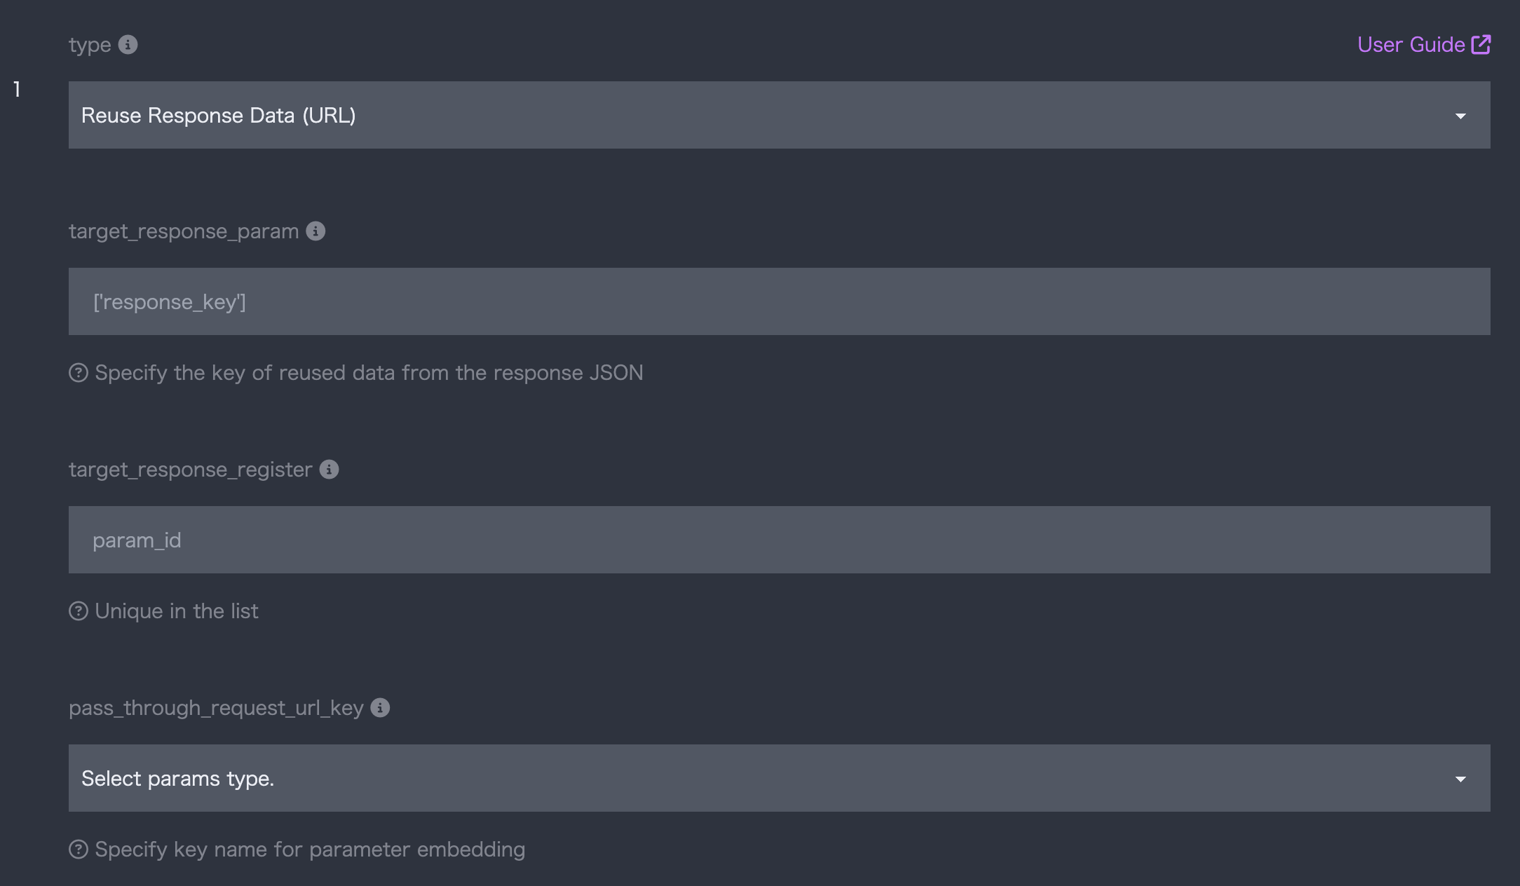The width and height of the screenshot is (1520, 886).
Task: Open the User Guide link
Action: tap(1410, 45)
